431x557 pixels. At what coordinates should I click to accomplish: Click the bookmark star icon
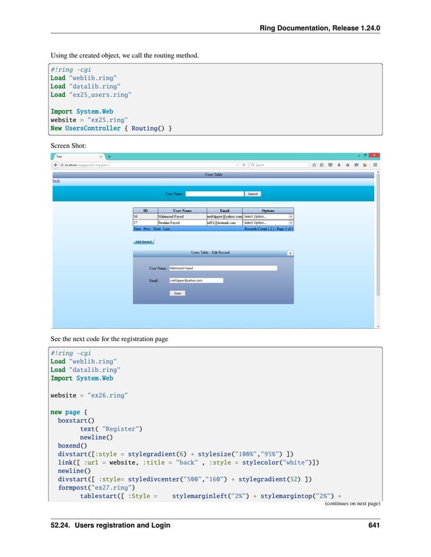[313, 165]
